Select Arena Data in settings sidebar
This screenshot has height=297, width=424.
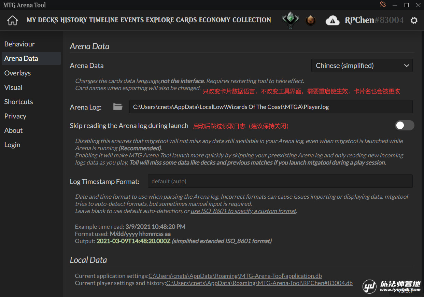[x=31, y=58]
